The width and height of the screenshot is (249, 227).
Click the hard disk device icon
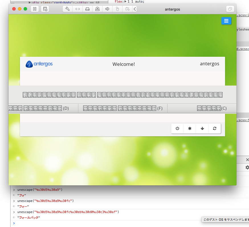coord(87,9)
